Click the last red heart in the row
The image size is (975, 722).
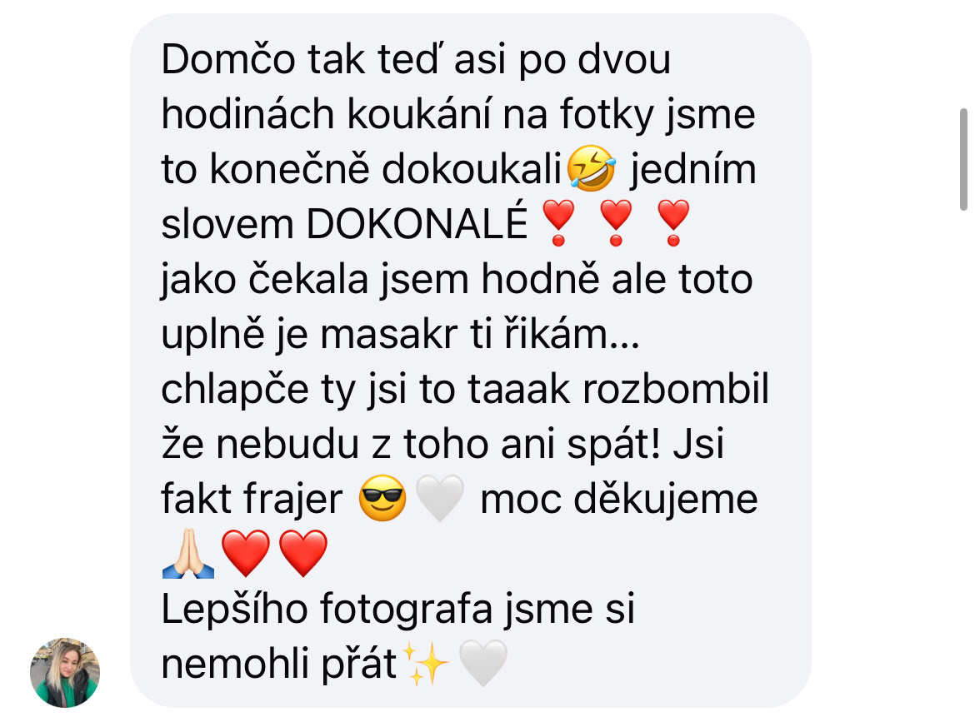pyautogui.click(x=303, y=554)
